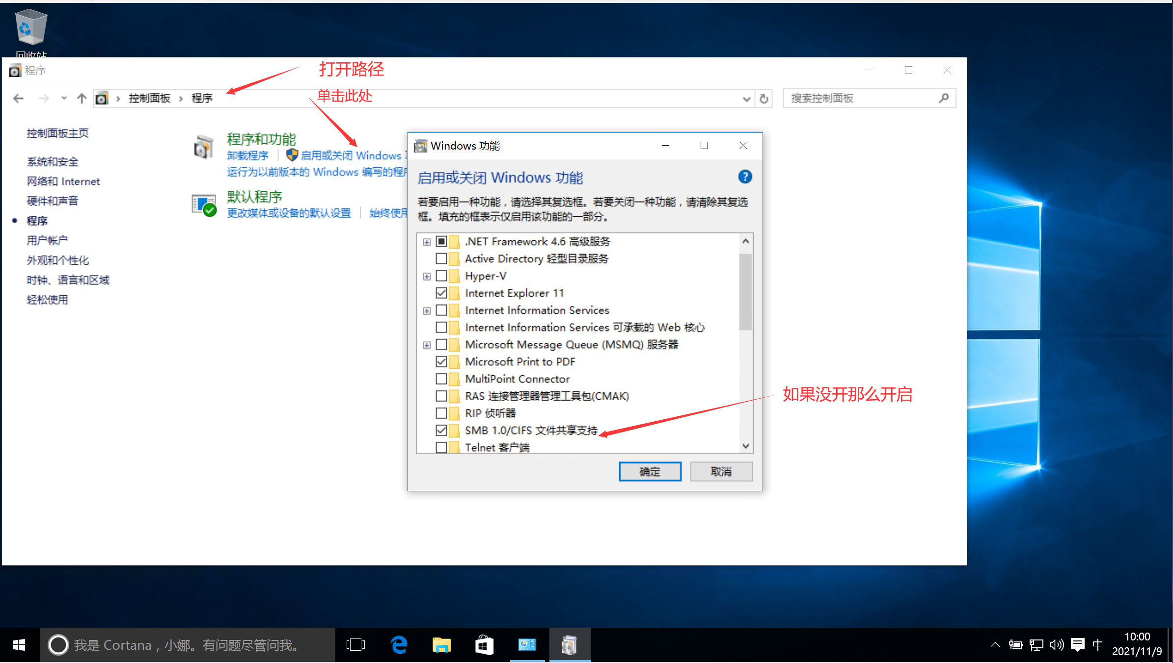Switch to the Control Panel taskbar button

pos(527,645)
